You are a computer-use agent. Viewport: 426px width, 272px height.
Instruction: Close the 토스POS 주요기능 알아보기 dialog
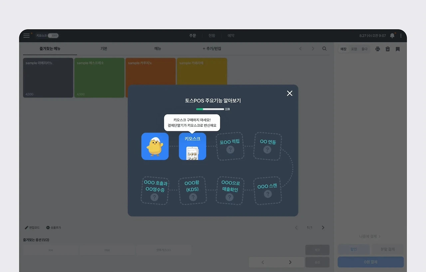tap(290, 93)
